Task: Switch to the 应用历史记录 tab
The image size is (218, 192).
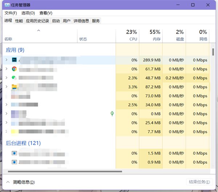Action: click(37, 21)
